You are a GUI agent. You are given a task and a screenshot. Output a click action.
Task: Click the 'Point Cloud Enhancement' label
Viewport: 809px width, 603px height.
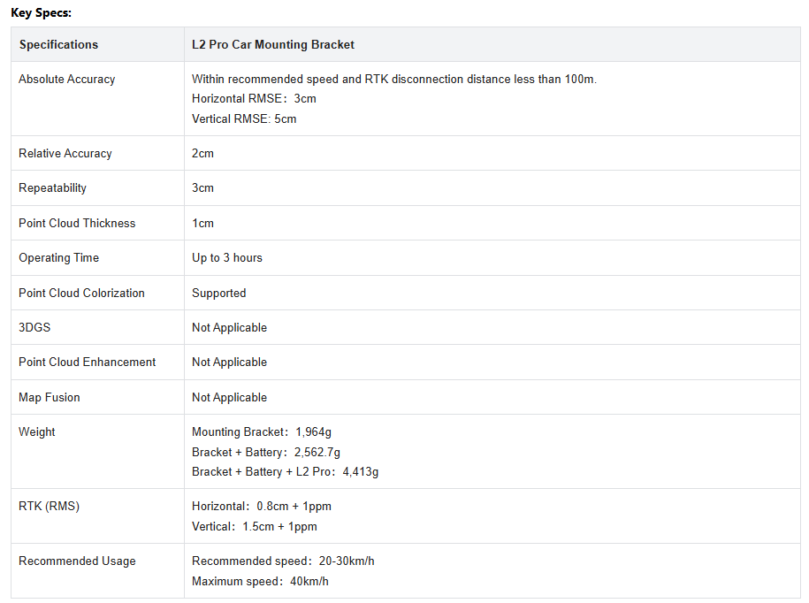88,363
